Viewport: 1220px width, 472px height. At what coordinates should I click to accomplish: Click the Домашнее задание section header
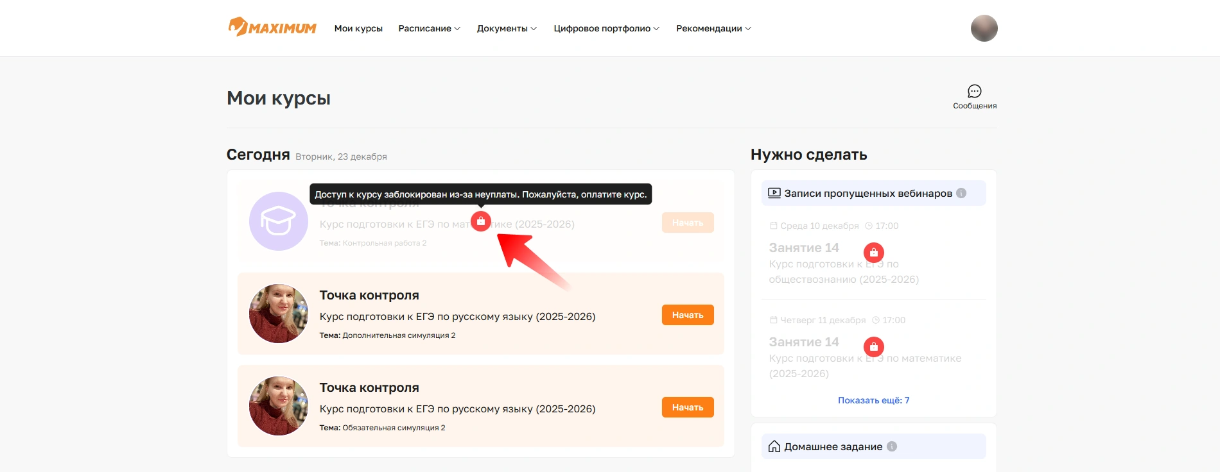point(833,446)
